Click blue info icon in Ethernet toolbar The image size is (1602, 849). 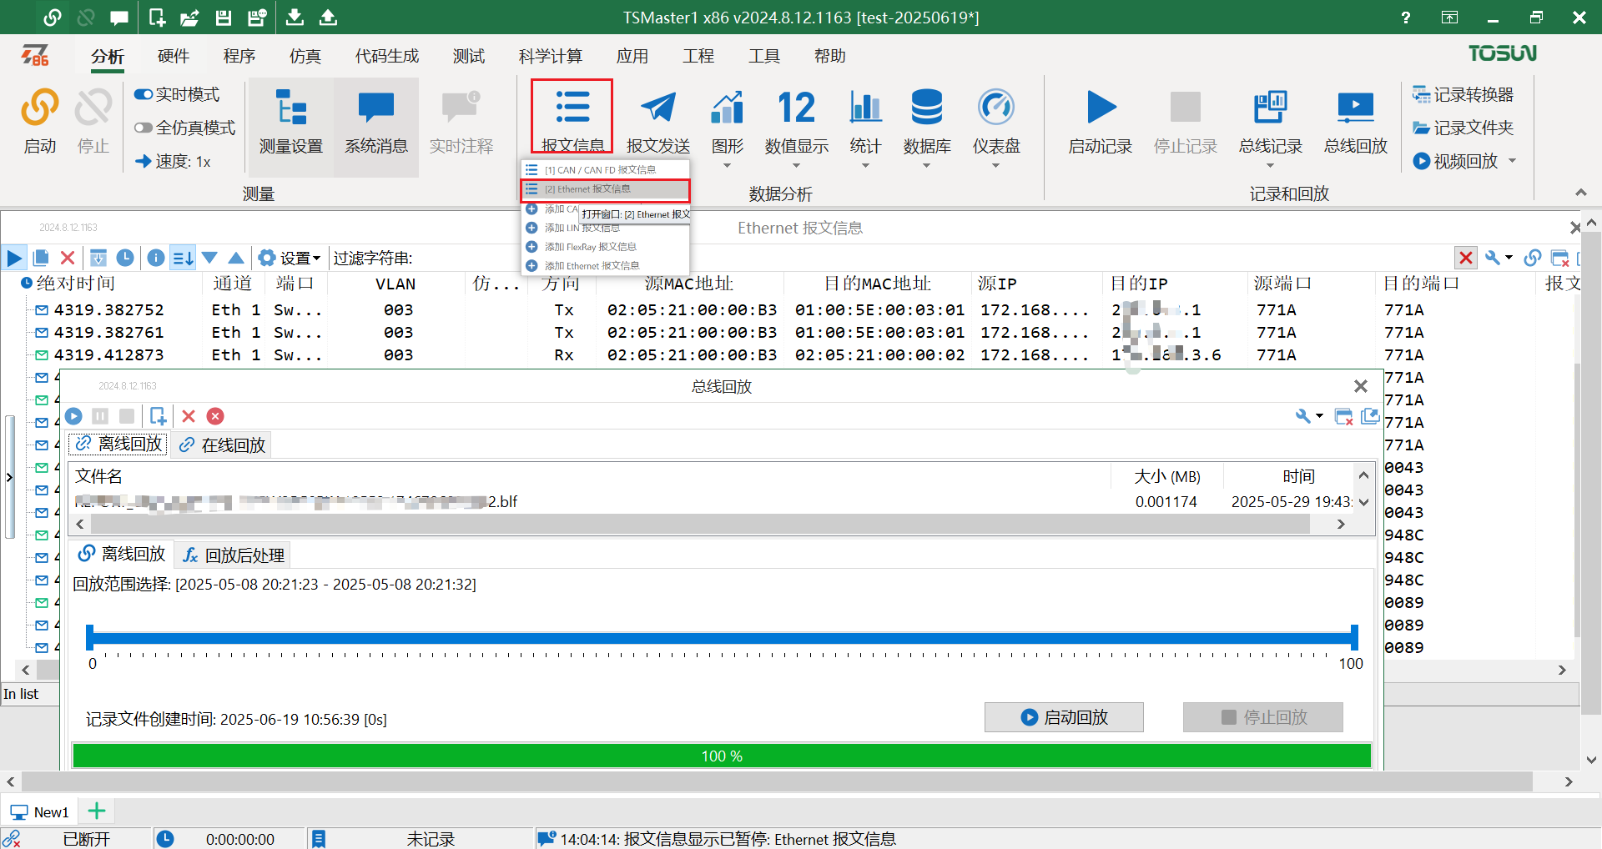155,258
